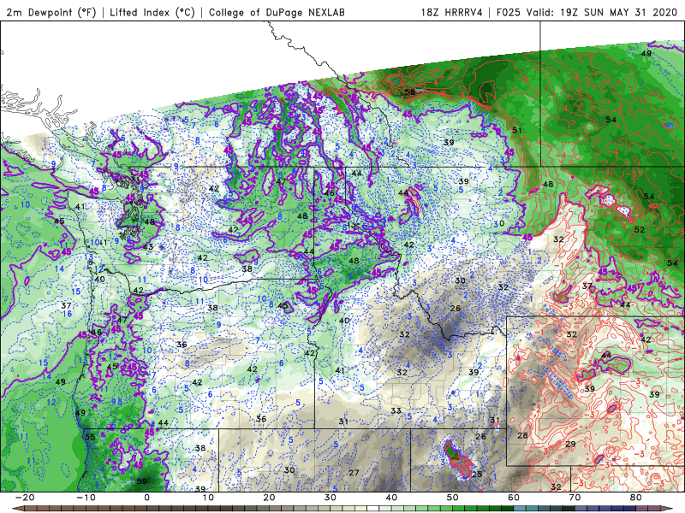The image size is (685, 513).
Task: Click the 55 dewpoint value on the map
Action: tap(90, 437)
